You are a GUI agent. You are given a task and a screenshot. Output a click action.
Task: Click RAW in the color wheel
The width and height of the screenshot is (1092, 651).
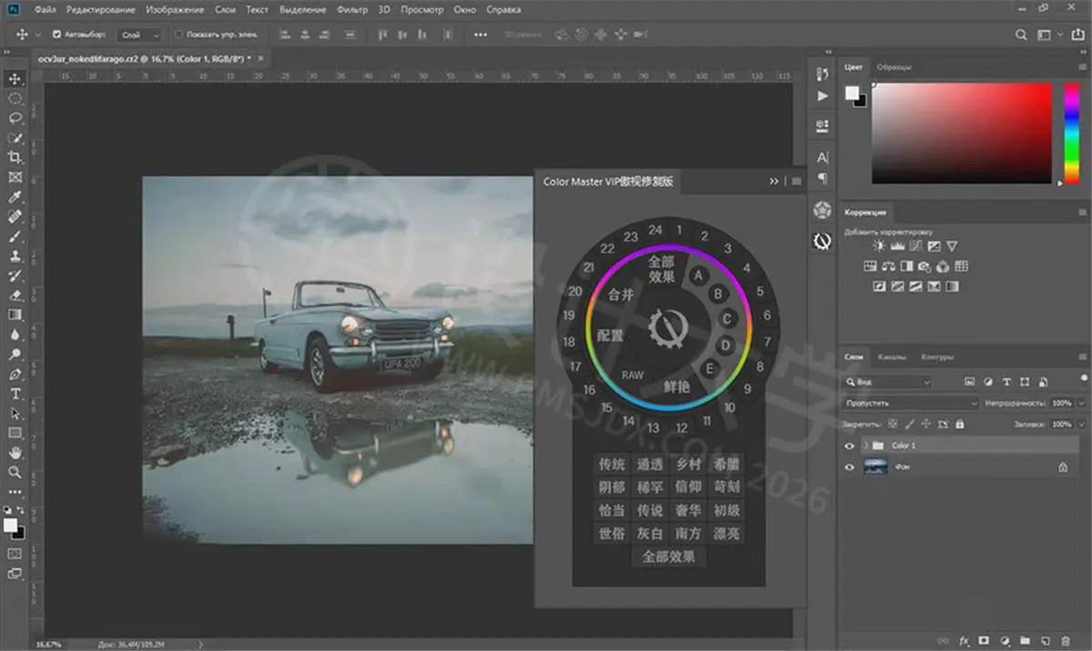click(632, 376)
